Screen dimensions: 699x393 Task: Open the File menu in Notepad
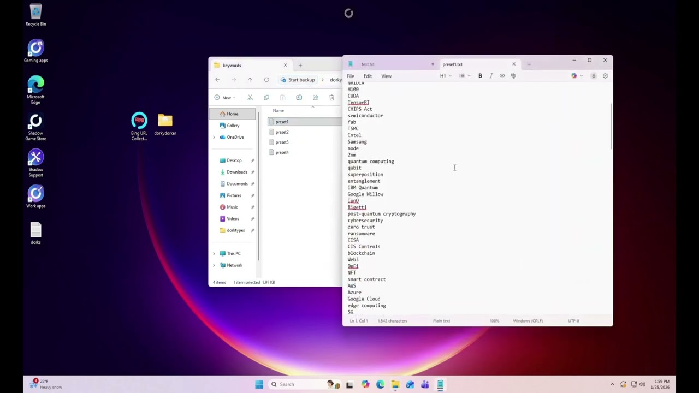coord(351,76)
